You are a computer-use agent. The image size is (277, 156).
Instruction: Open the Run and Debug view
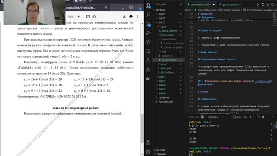click(148, 33)
